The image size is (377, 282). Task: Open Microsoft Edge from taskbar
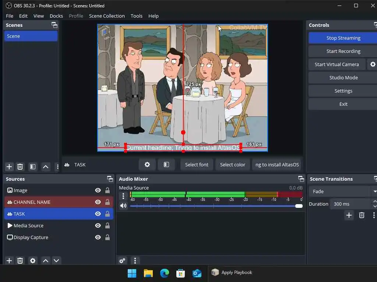pyautogui.click(x=165, y=273)
